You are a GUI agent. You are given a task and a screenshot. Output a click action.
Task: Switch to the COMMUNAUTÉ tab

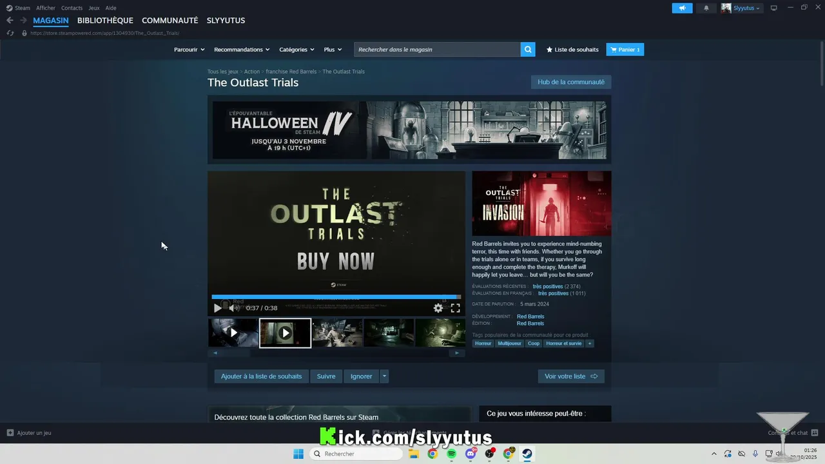(x=170, y=21)
